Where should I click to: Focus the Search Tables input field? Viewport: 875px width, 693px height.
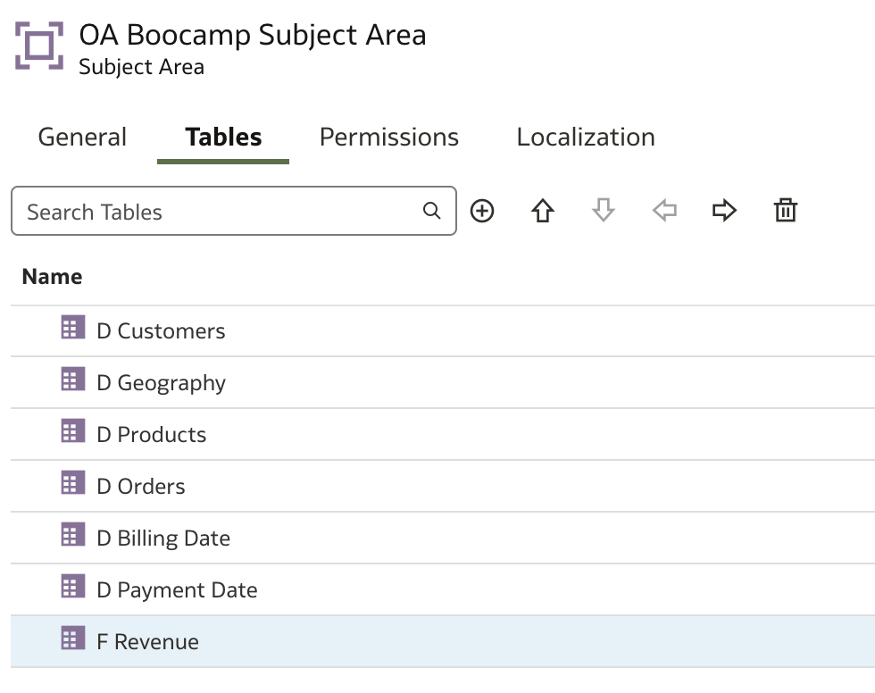pyautogui.click(x=234, y=211)
